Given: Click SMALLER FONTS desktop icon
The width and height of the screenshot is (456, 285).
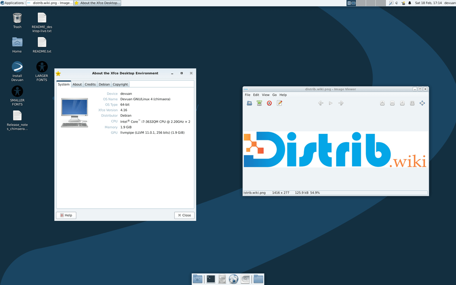Looking at the screenshot, I should 17,96.
